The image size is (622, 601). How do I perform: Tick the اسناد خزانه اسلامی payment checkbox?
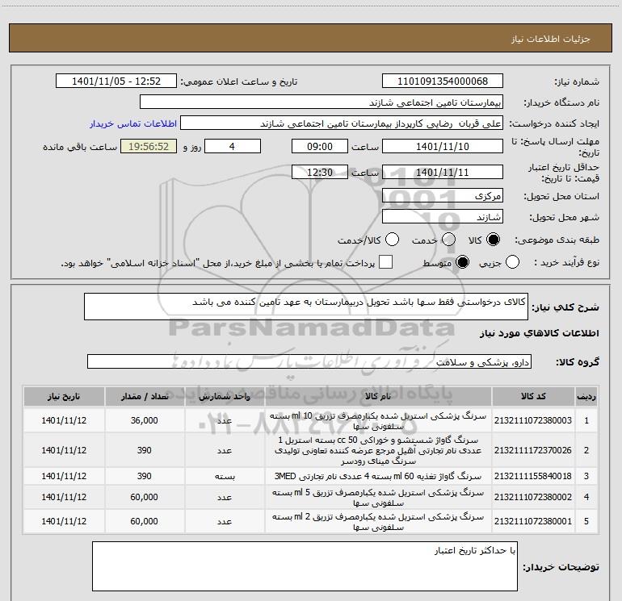pyautogui.click(x=385, y=262)
